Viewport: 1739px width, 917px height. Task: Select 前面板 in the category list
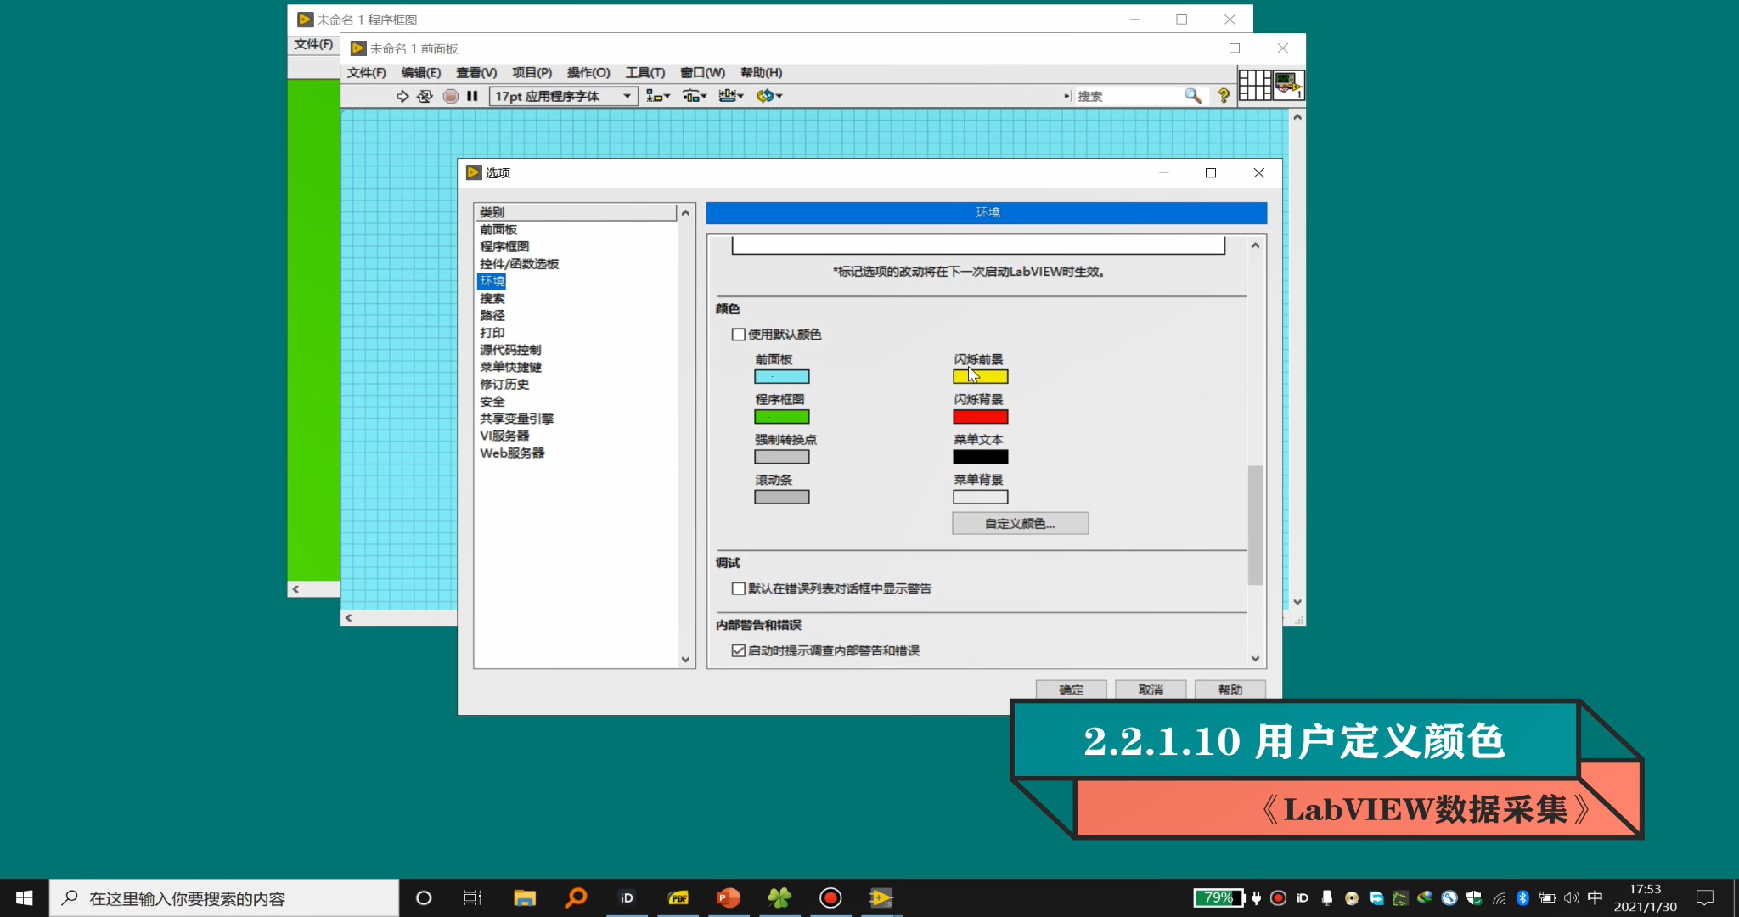(498, 229)
